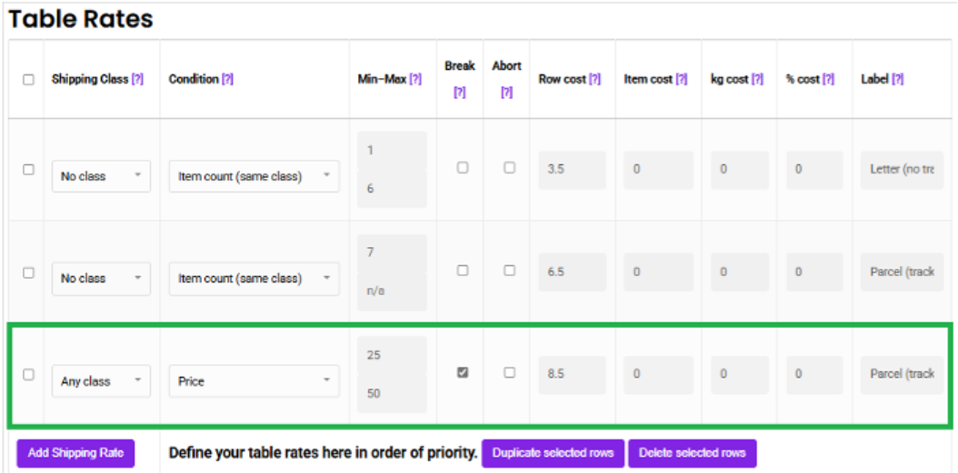Open the Item cost help [?] icon
Image resolution: width=958 pixels, height=473 pixels.
(x=682, y=79)
